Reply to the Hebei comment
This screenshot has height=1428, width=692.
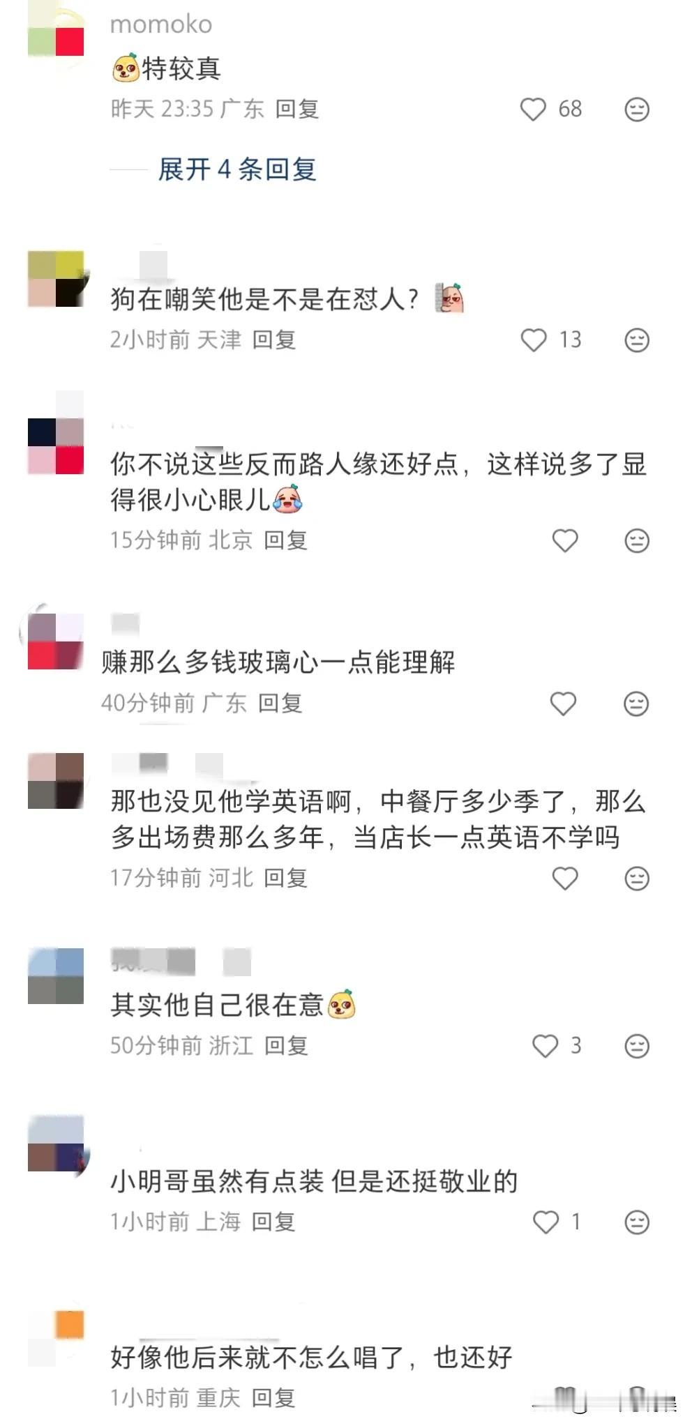(286, 878)
